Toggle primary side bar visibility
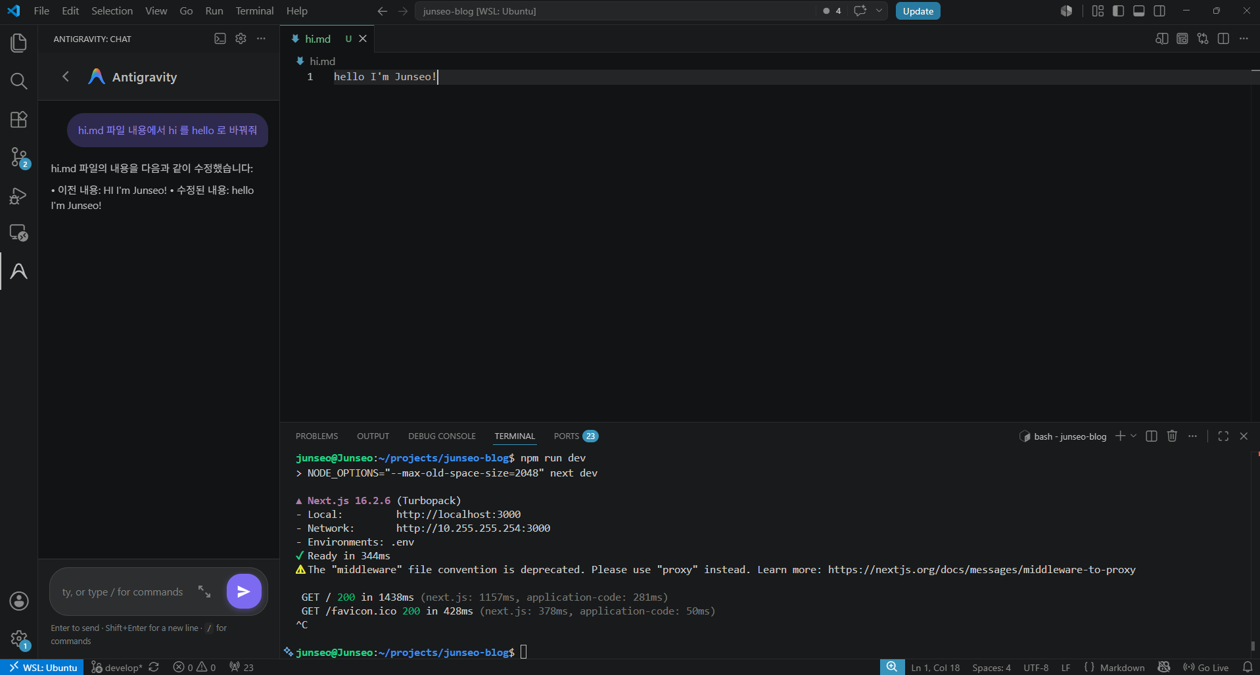Image resolution: width=1260 pixels, height=675 pixels. [x=1118, y=11]
